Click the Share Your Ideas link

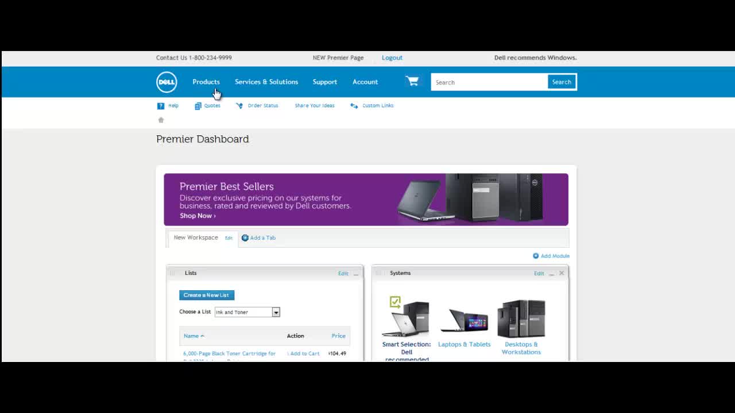pos(315,106)
